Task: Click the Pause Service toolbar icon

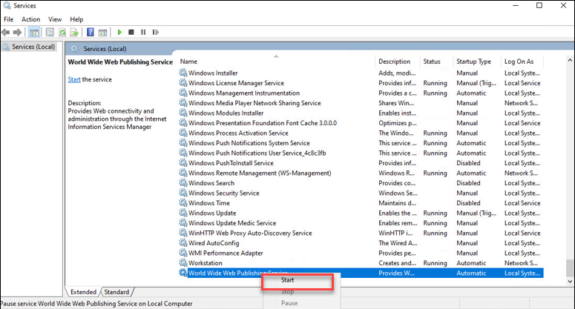Action: click(x=143, y=32)
